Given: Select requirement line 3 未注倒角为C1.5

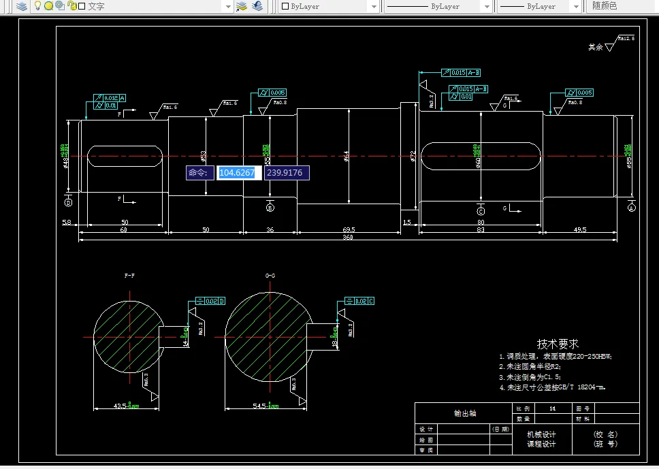Looking at the screenshot, I should (x=530, y=377).
